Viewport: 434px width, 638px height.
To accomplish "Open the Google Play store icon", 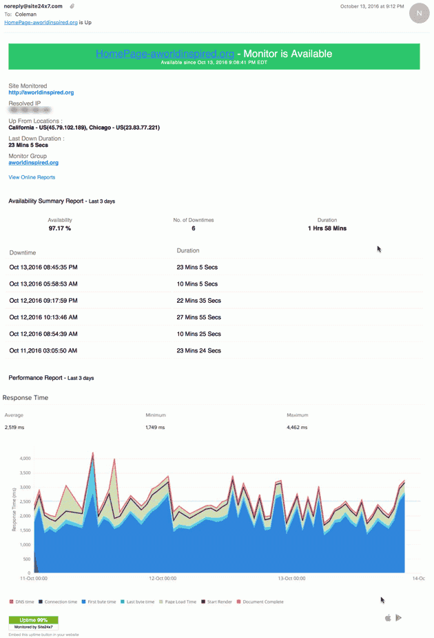I will click(399, 618).
